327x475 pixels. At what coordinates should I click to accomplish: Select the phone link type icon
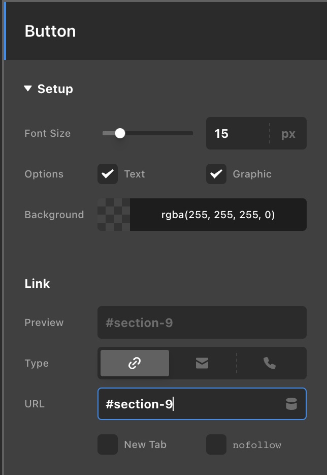tap(270, 363)
